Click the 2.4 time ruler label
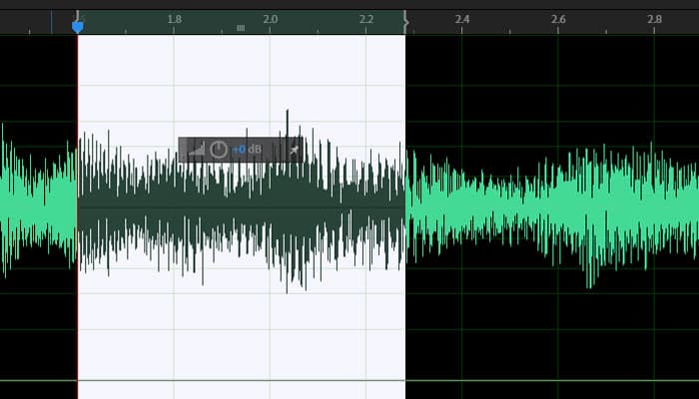Image resolution: width=699 pixels, height=399 pixels. pos(462,19)
